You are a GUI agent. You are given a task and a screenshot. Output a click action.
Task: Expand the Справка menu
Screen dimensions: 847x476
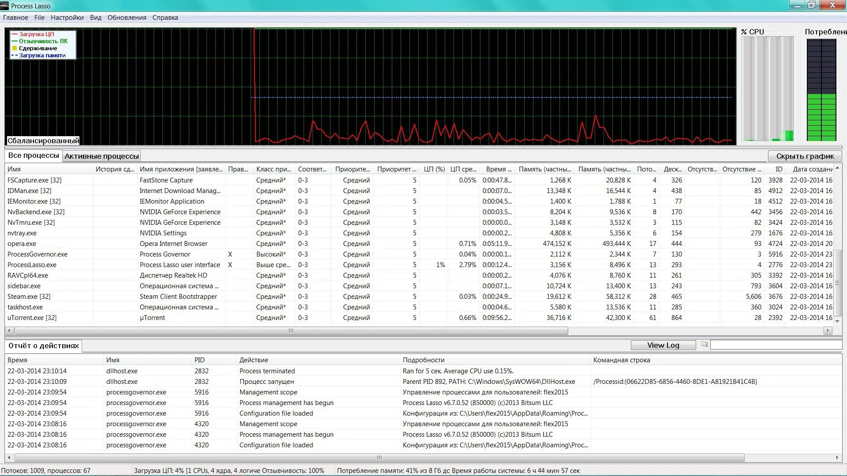165,18
